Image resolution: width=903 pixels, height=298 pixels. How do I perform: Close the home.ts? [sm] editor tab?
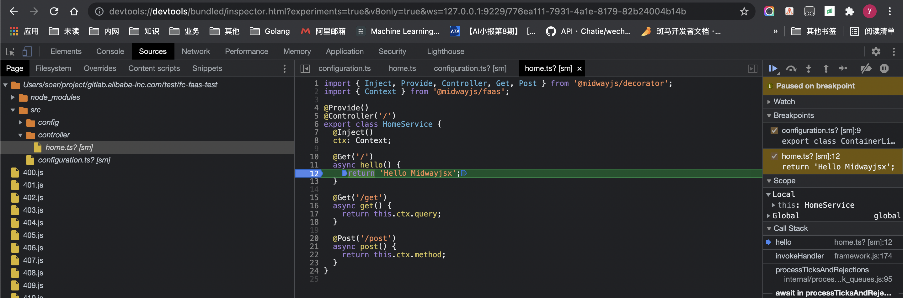point(580,69)
